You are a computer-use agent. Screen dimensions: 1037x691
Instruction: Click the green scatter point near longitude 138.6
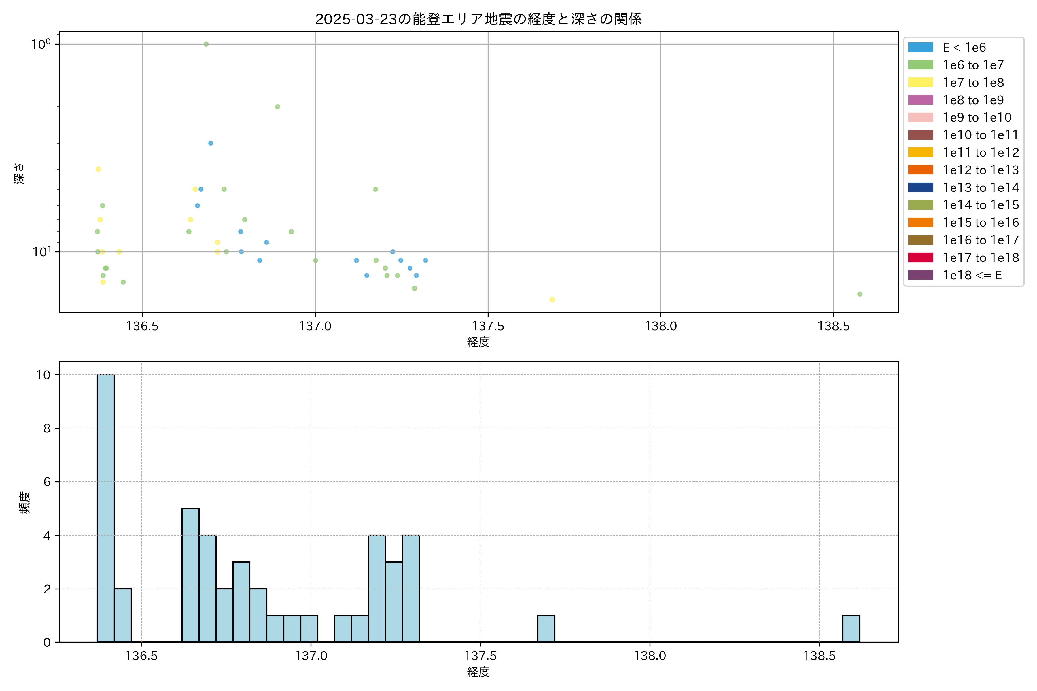pyautogui.click(x=860, y=294)
